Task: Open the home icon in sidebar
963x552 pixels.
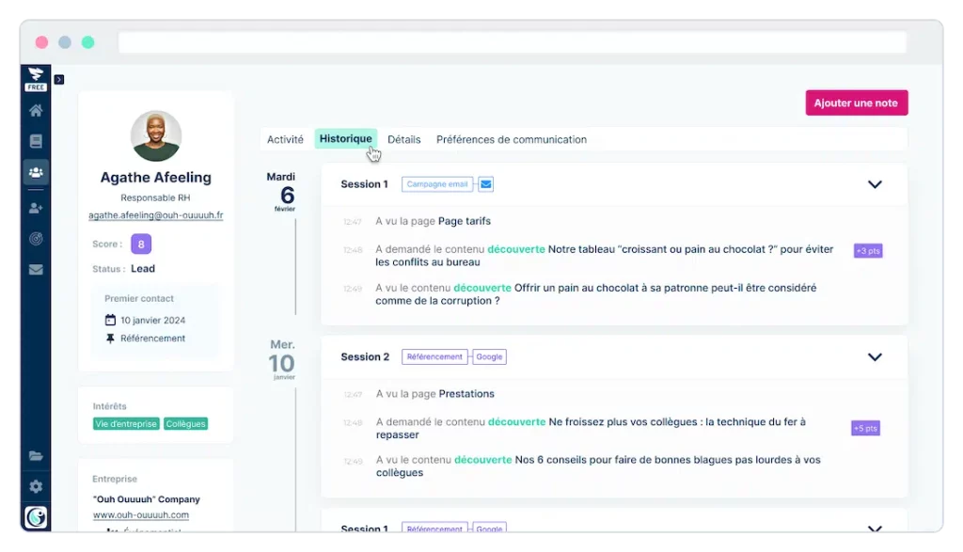Action: tap(36, 111)
